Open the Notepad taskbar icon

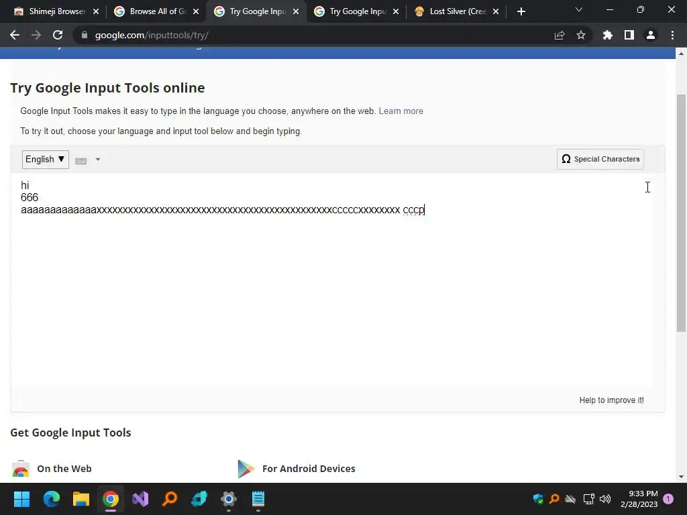pyautogui.click(x=258, y=499)
